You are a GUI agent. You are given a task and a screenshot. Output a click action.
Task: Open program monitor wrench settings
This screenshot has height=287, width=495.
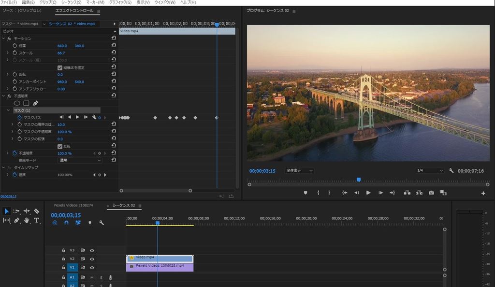point(451,171)
